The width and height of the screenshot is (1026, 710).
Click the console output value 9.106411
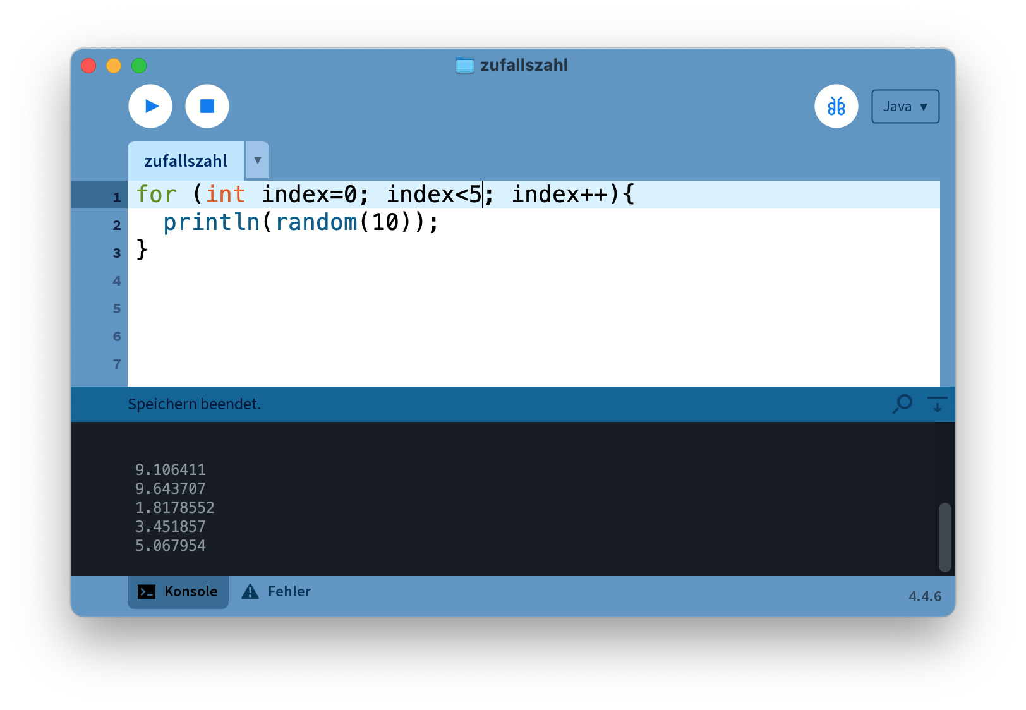171,470
